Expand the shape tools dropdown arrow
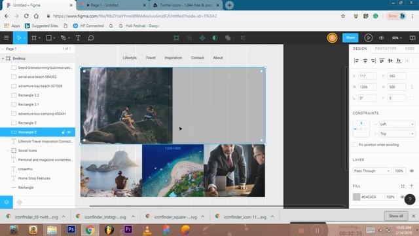The image size is (419, 236). pyautogui.click(x=54, y=38)
